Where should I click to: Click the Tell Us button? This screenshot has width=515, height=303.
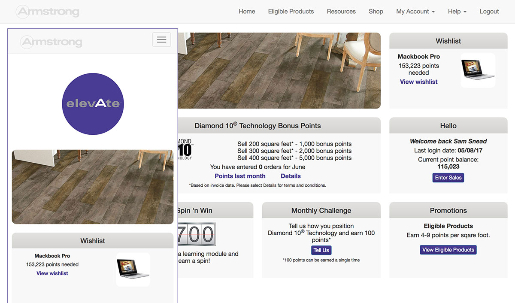point(321,250)
